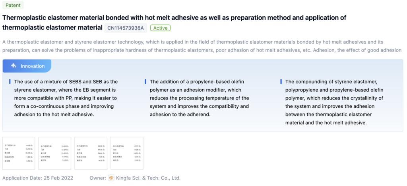
Task: Click the sparkle icon in Innovation tab
Action: (14, 66)
